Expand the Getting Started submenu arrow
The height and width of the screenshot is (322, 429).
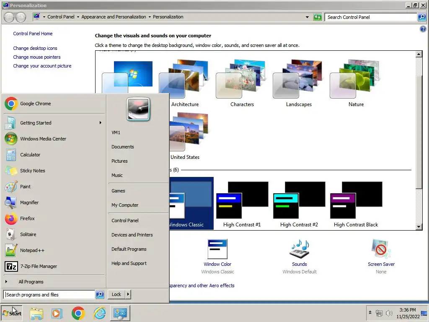[x=101, y=123]
